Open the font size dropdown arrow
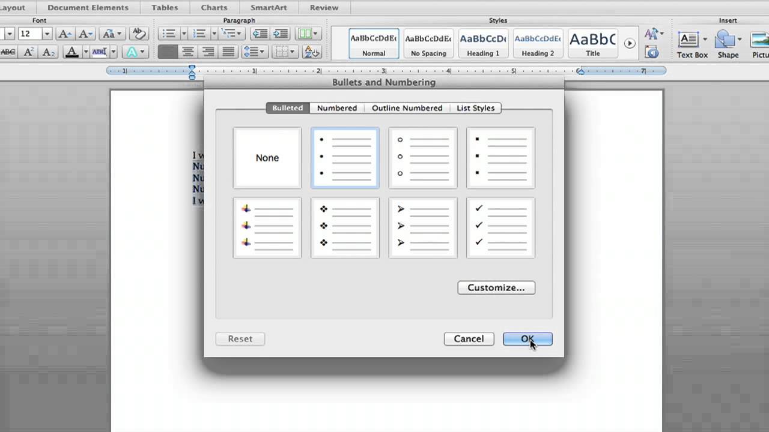Viewport: 769px width, 432px height. pyautogui.click(x=47, y=34)
